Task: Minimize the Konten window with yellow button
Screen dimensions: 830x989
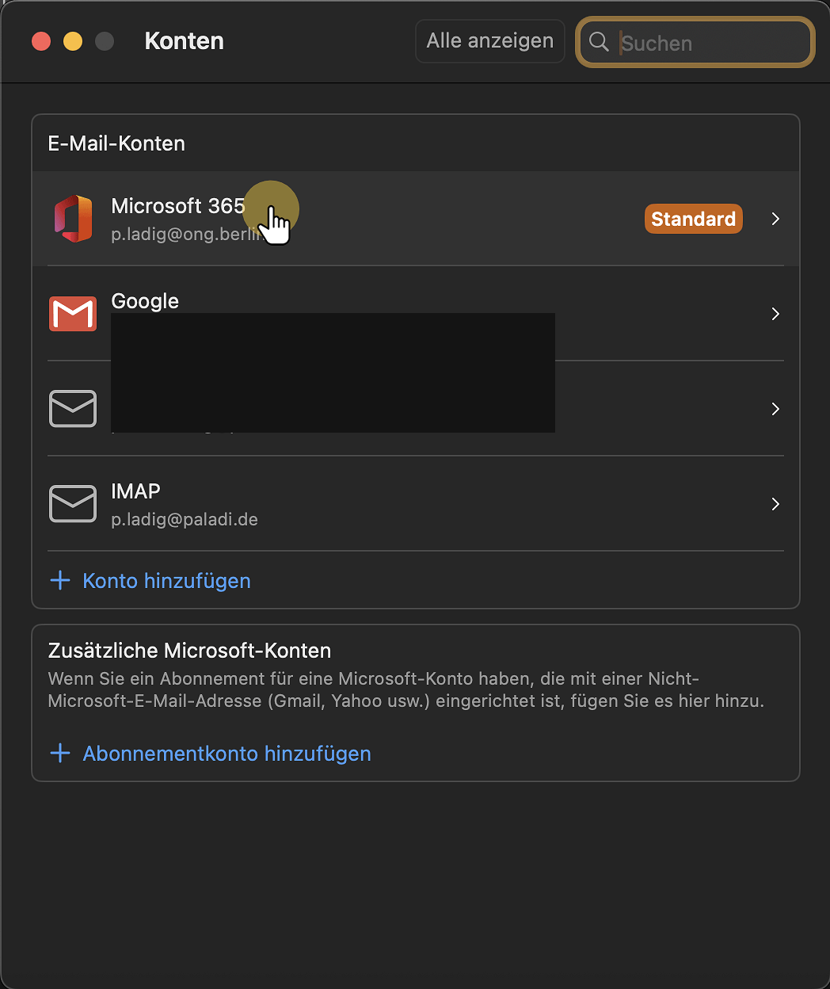Action: (x=73, y=41)
